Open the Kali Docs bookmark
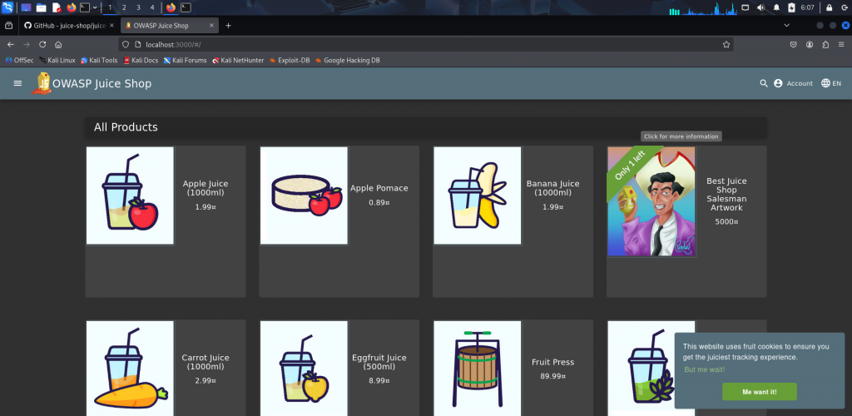852x416 pixels. pos(141,60)
